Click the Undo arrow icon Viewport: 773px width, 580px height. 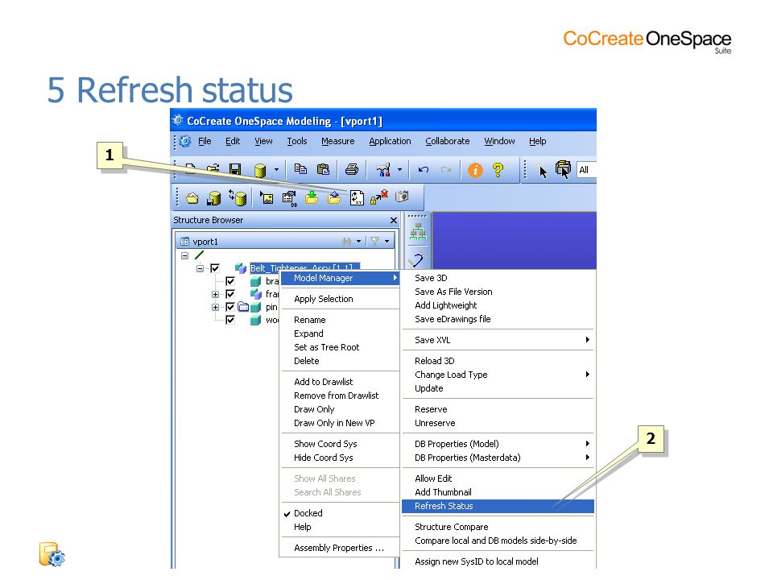click(x=423, y=170)
